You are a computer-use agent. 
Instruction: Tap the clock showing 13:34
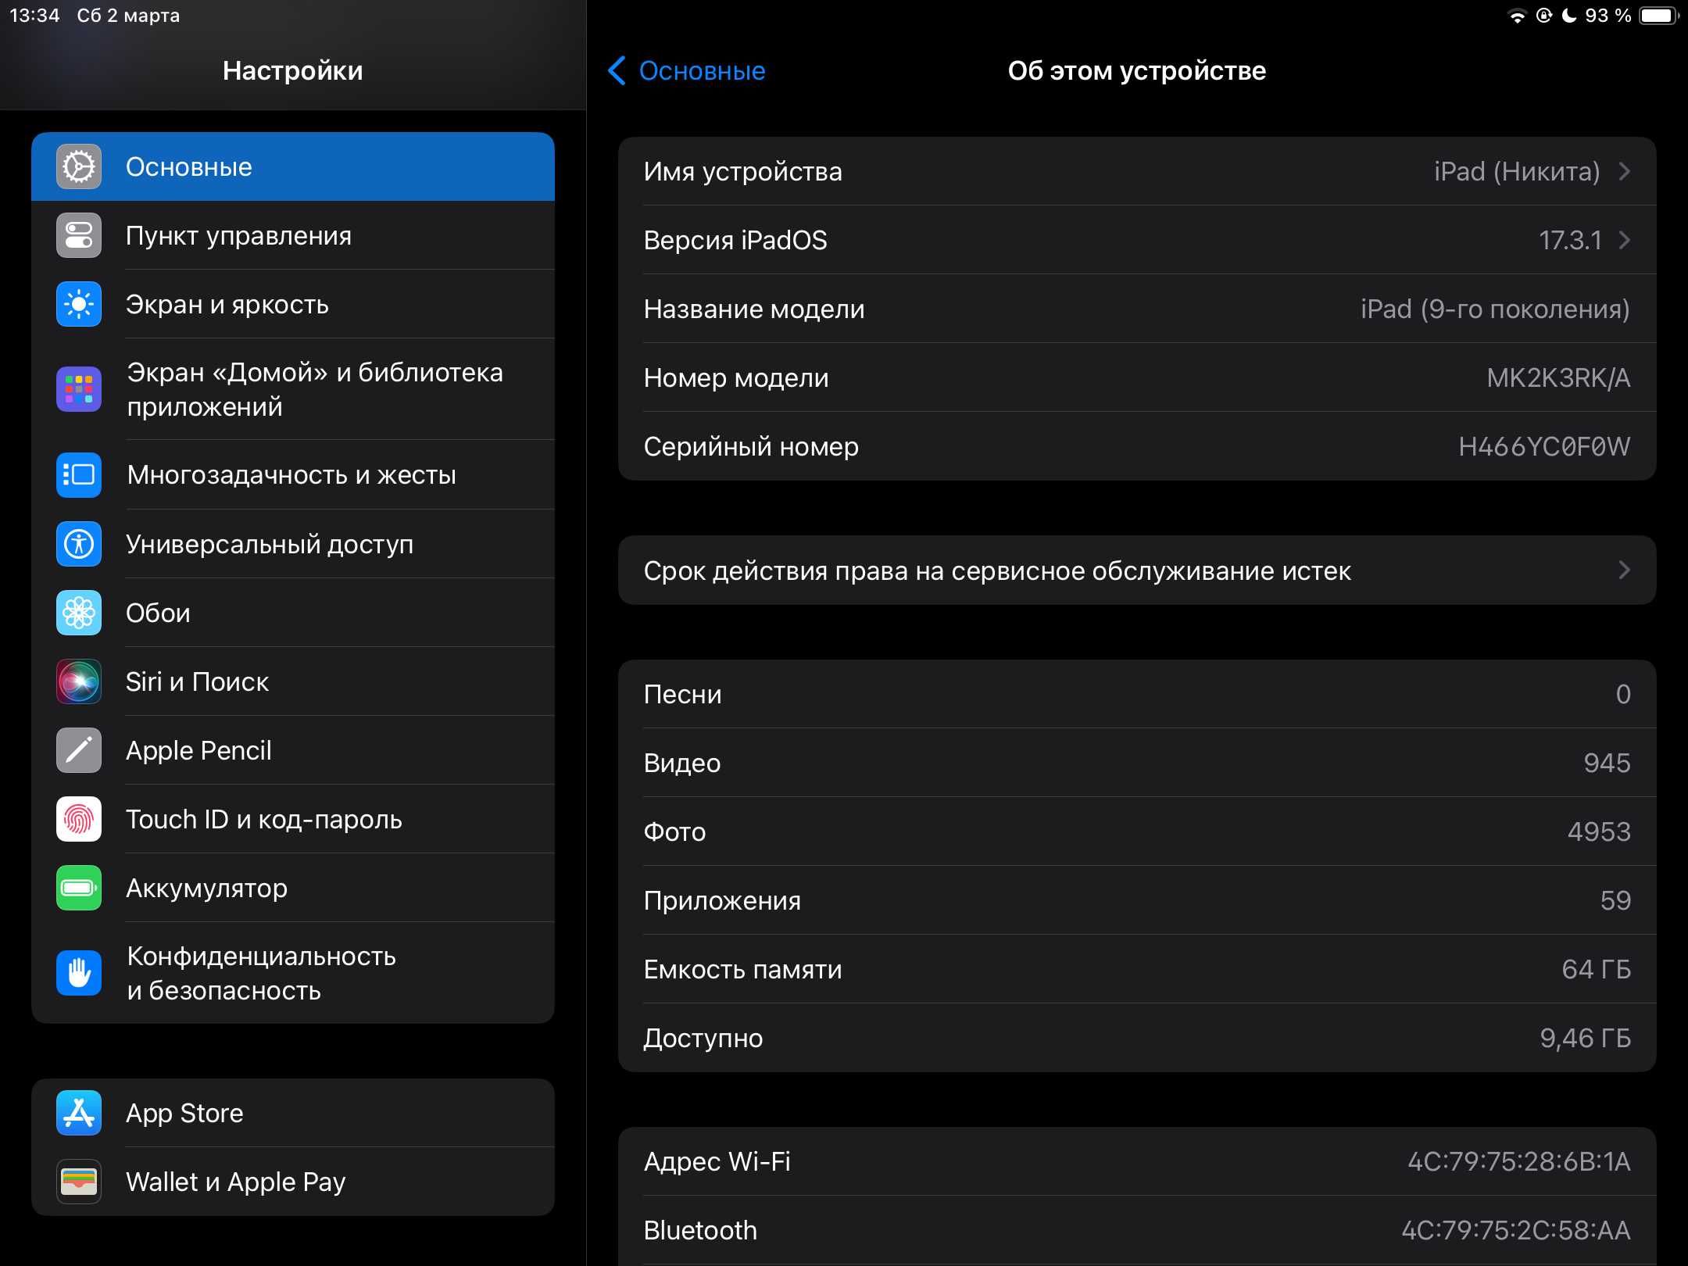pos(34,16)
